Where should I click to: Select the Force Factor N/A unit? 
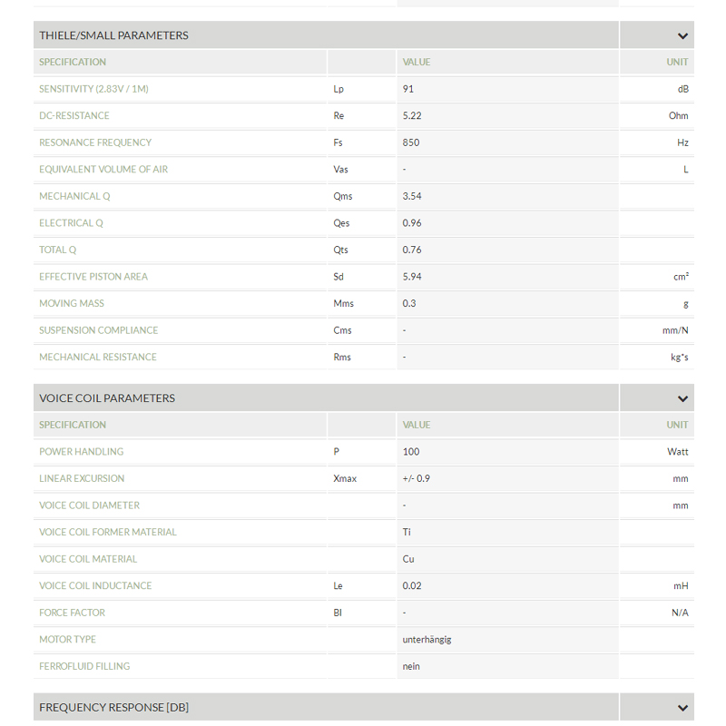679,613
